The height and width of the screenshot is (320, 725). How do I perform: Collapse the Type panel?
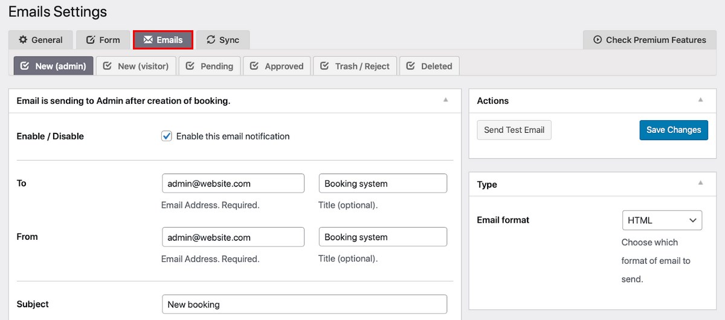click(x=701, y=184)
